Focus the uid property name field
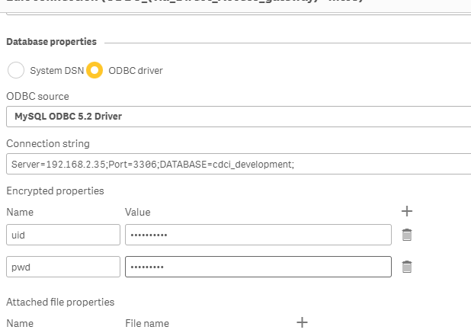This screenshot has height=333, width=471. (63, 235)
